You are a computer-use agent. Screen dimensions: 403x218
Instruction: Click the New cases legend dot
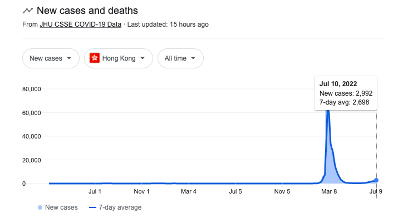point(40,207)
